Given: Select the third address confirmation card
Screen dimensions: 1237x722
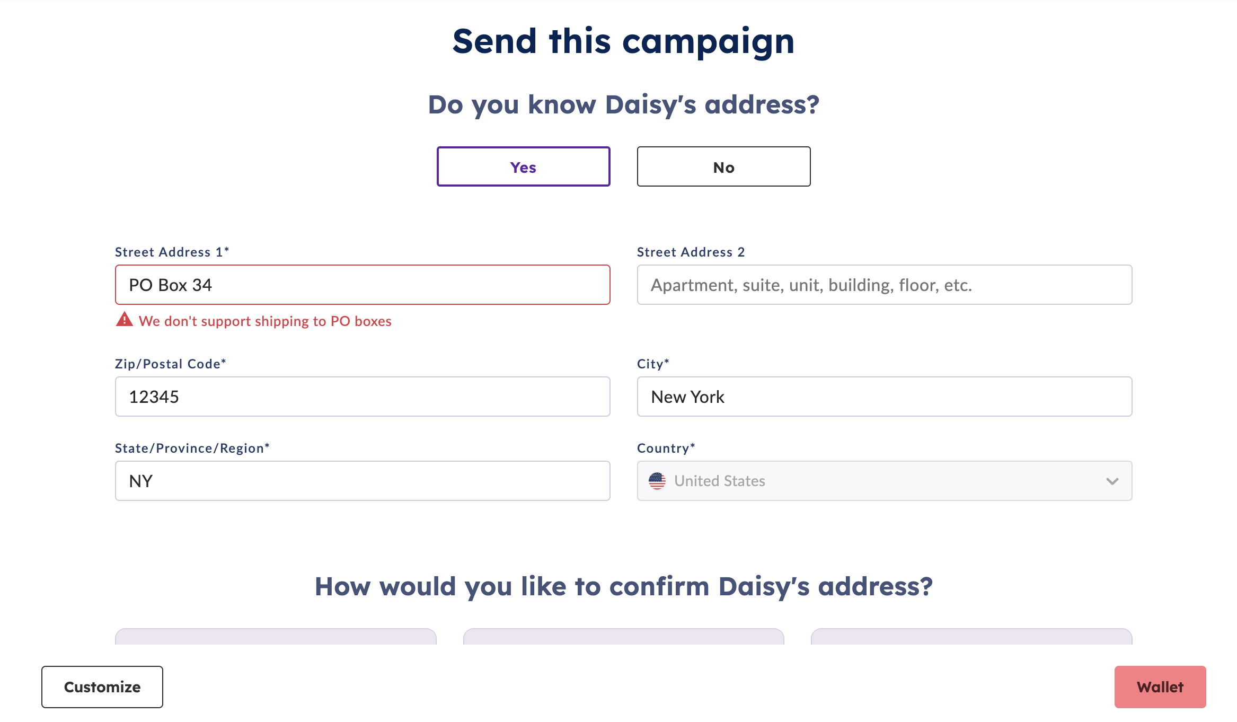Looking at the screenshot, I should pos(971,637).
